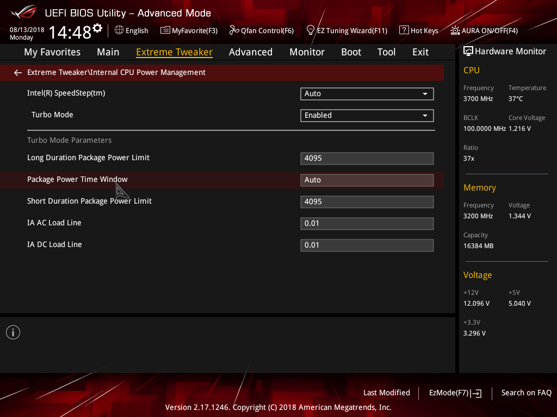Edit IA AC Load Line field

[x=367, y=223]
